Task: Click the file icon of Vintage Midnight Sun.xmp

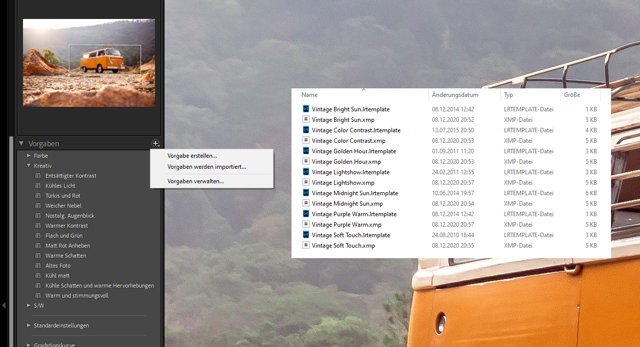Action: 306,203
